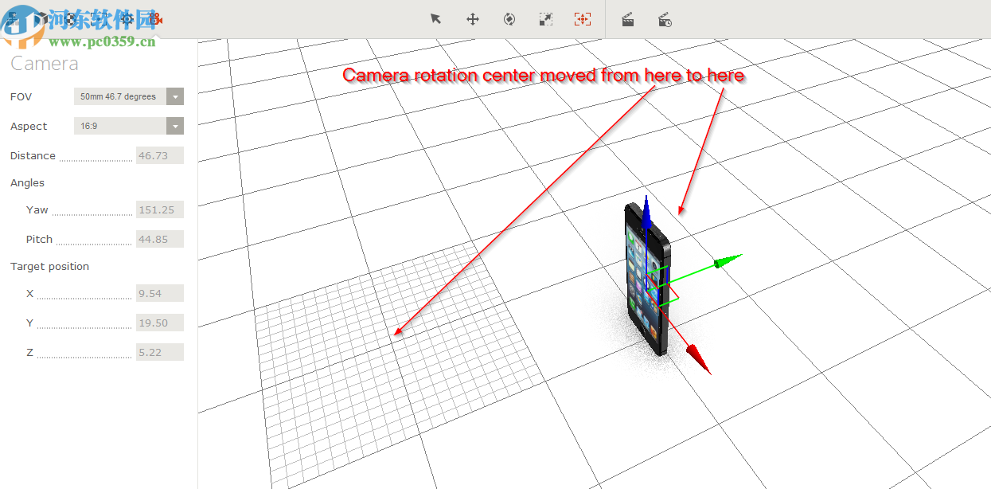This screenshot has height=489, width=991.
Task: Click the Yaw value field 151.25
Action: pos(160,209)
